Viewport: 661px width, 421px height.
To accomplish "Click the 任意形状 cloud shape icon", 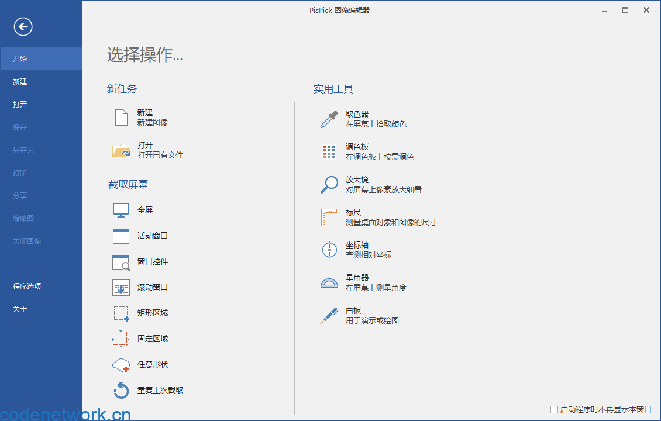I will click(x=121, y=365).
